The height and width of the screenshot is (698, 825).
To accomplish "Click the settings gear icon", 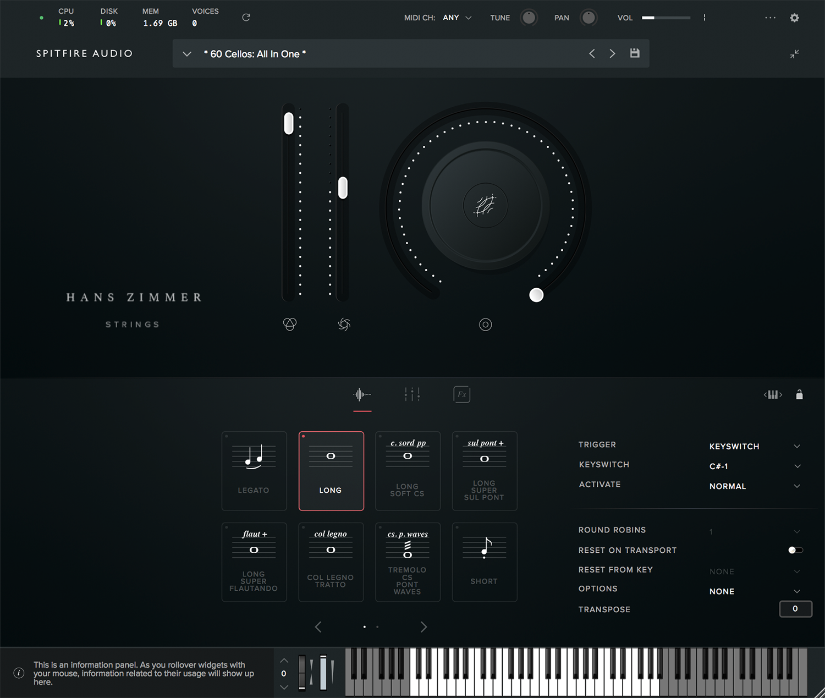I will [x=794, y=18].
